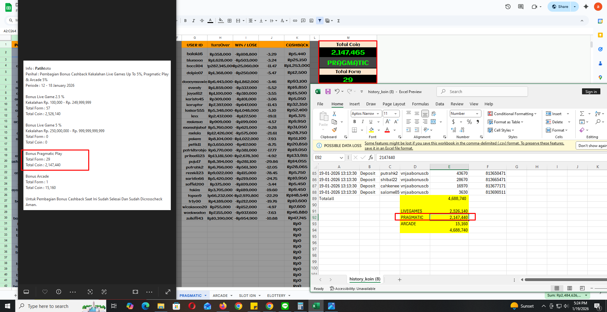Toggle Underline in Excel Font group
Viewport: 607px width, 312px height.
coord(371,122)
